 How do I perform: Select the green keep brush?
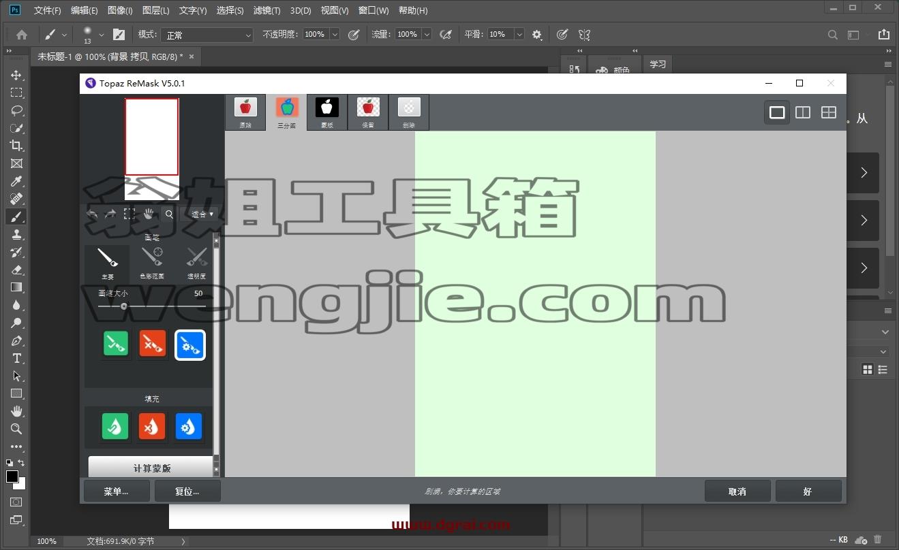coord(115,345)
